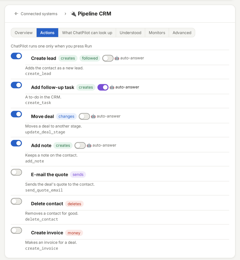Turn off the Add note action
The height and width of the screenshot is (260, 240).
(16, 143)
